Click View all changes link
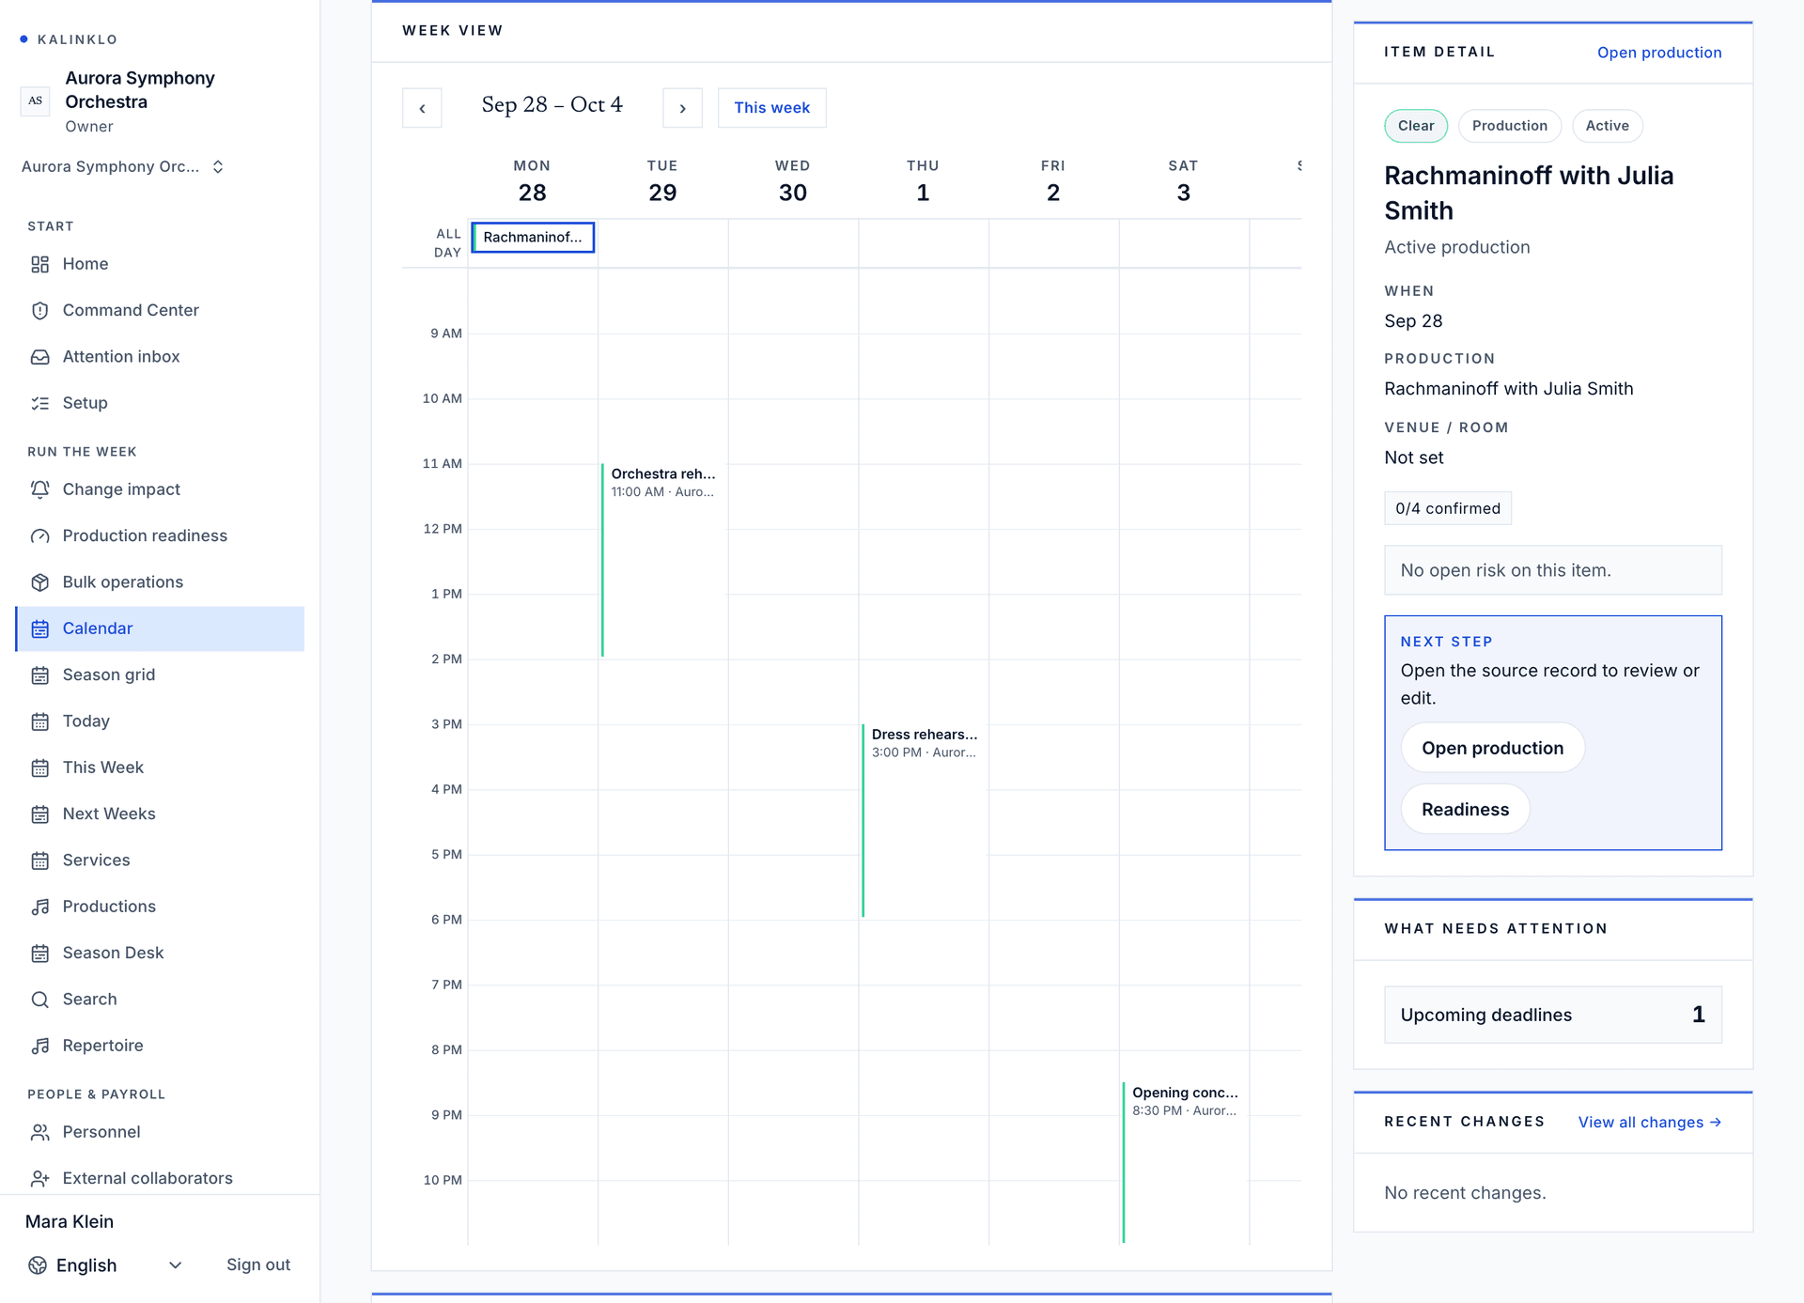The width and height of the screenshot is (1804, 1303). coord(1650,1122)
